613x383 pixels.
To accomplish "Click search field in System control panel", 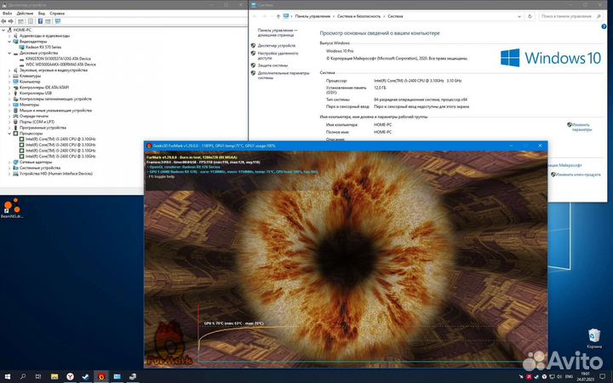I will coord(570,16).
